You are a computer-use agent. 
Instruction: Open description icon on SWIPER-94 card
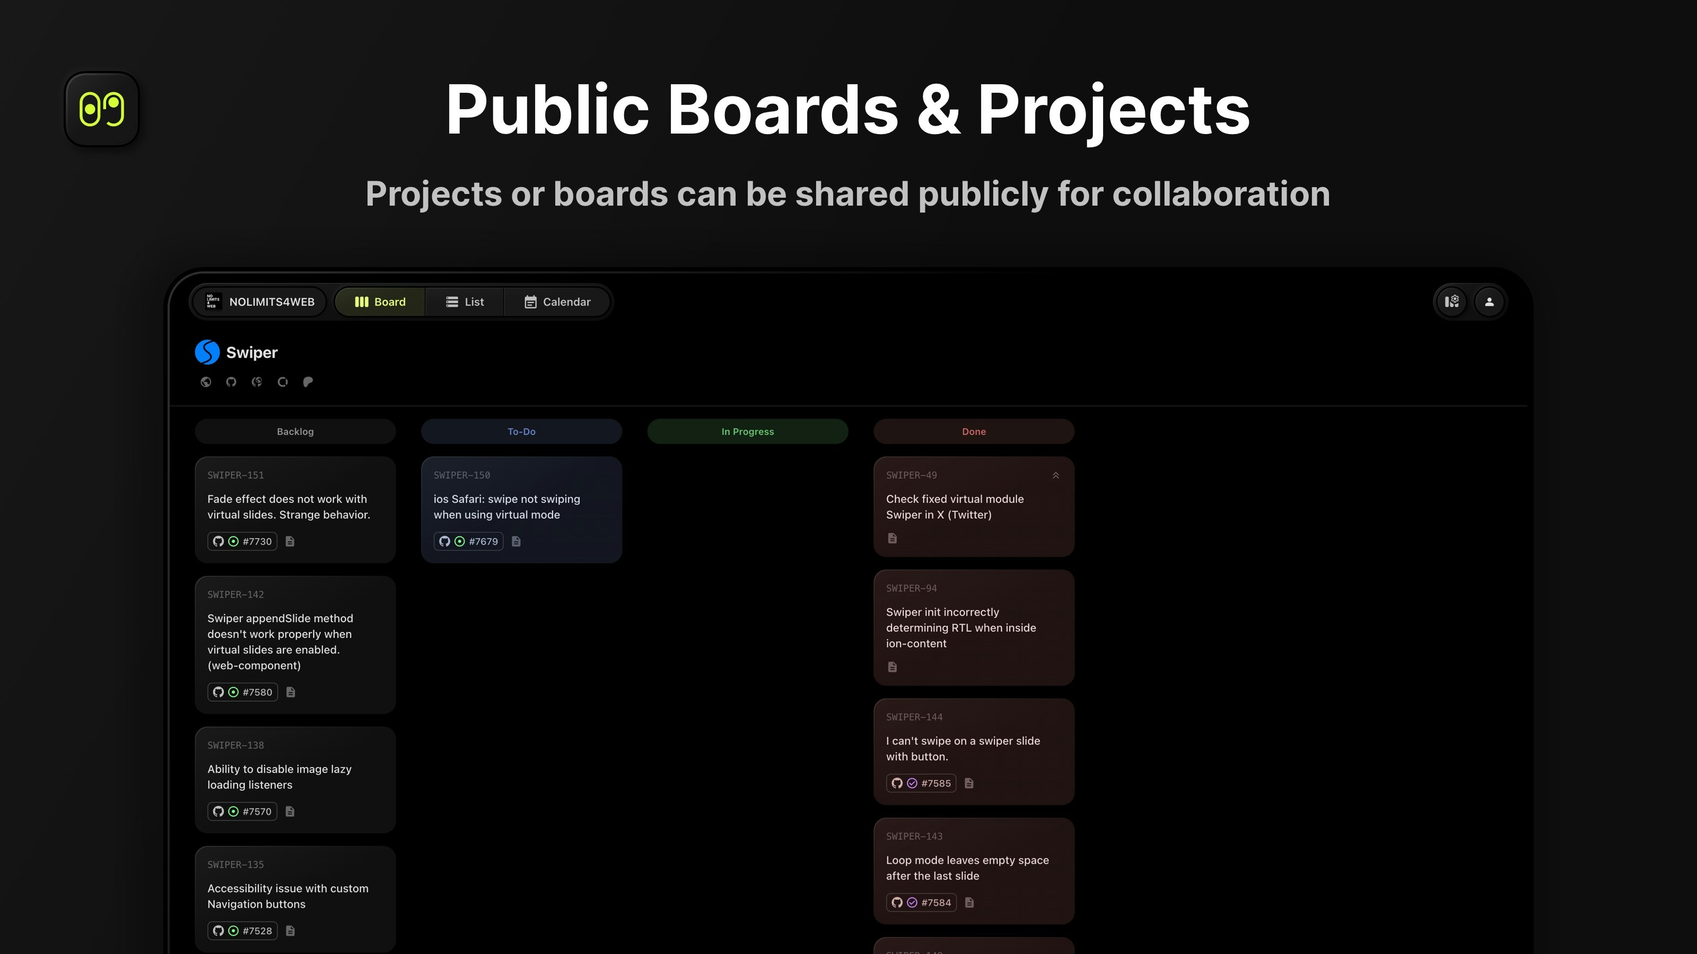coord(893,667)
